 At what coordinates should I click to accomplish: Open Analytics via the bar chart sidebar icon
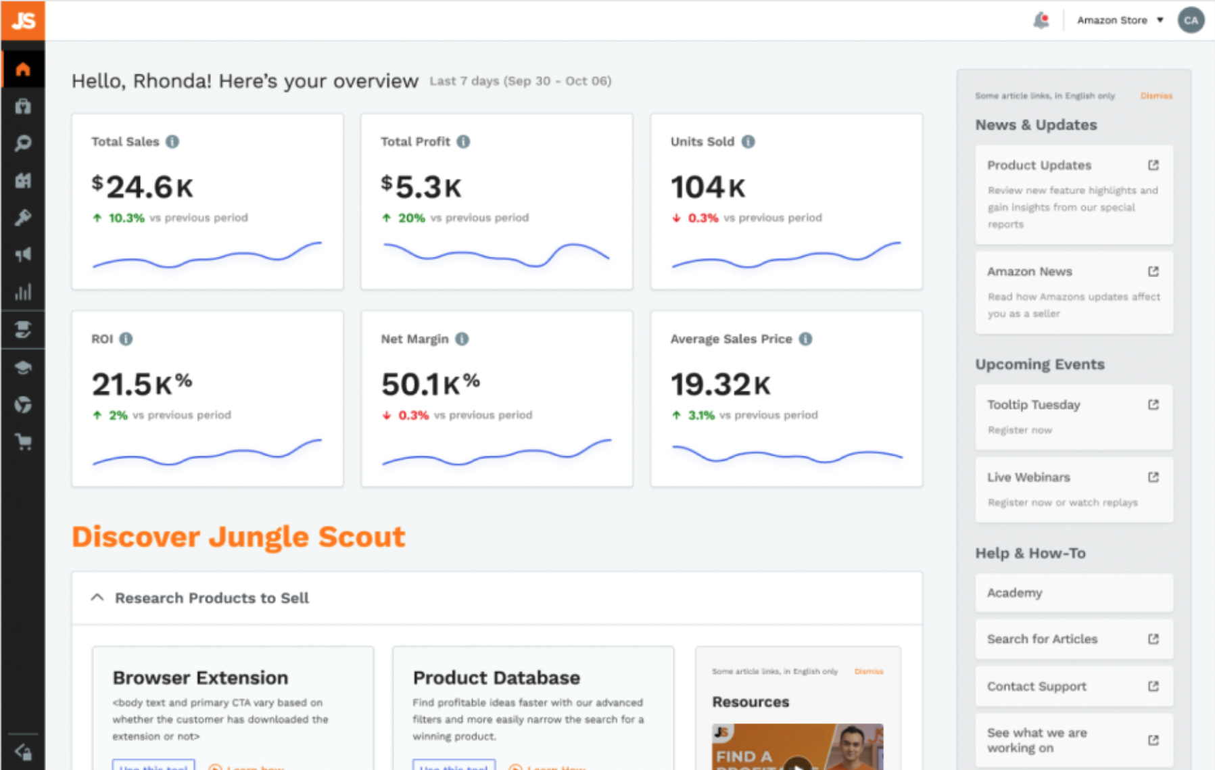[24, 292]
